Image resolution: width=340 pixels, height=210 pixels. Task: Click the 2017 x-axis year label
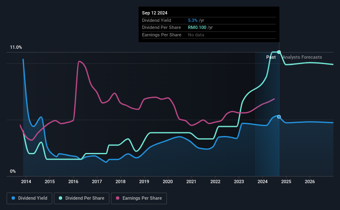click(97, 181)
